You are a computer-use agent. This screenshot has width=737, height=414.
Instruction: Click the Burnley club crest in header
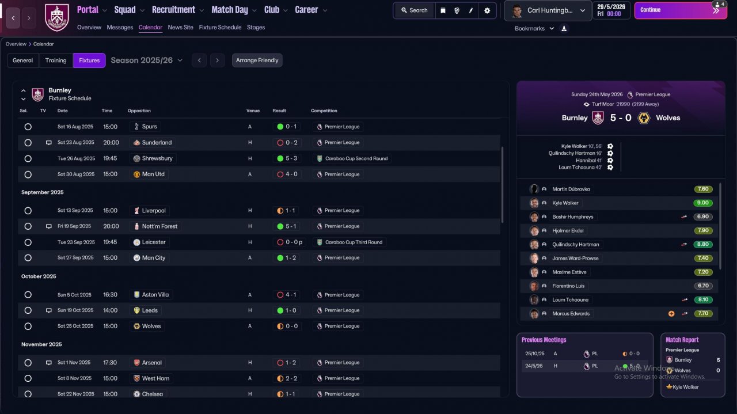[56, 18]
